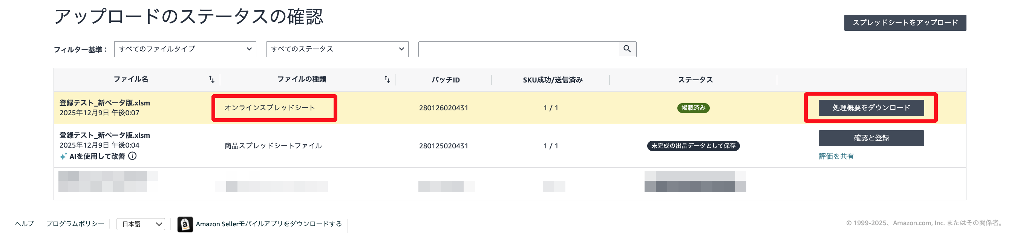Open the すべてのファイルタイプ filter dropdown

[185, 49]
